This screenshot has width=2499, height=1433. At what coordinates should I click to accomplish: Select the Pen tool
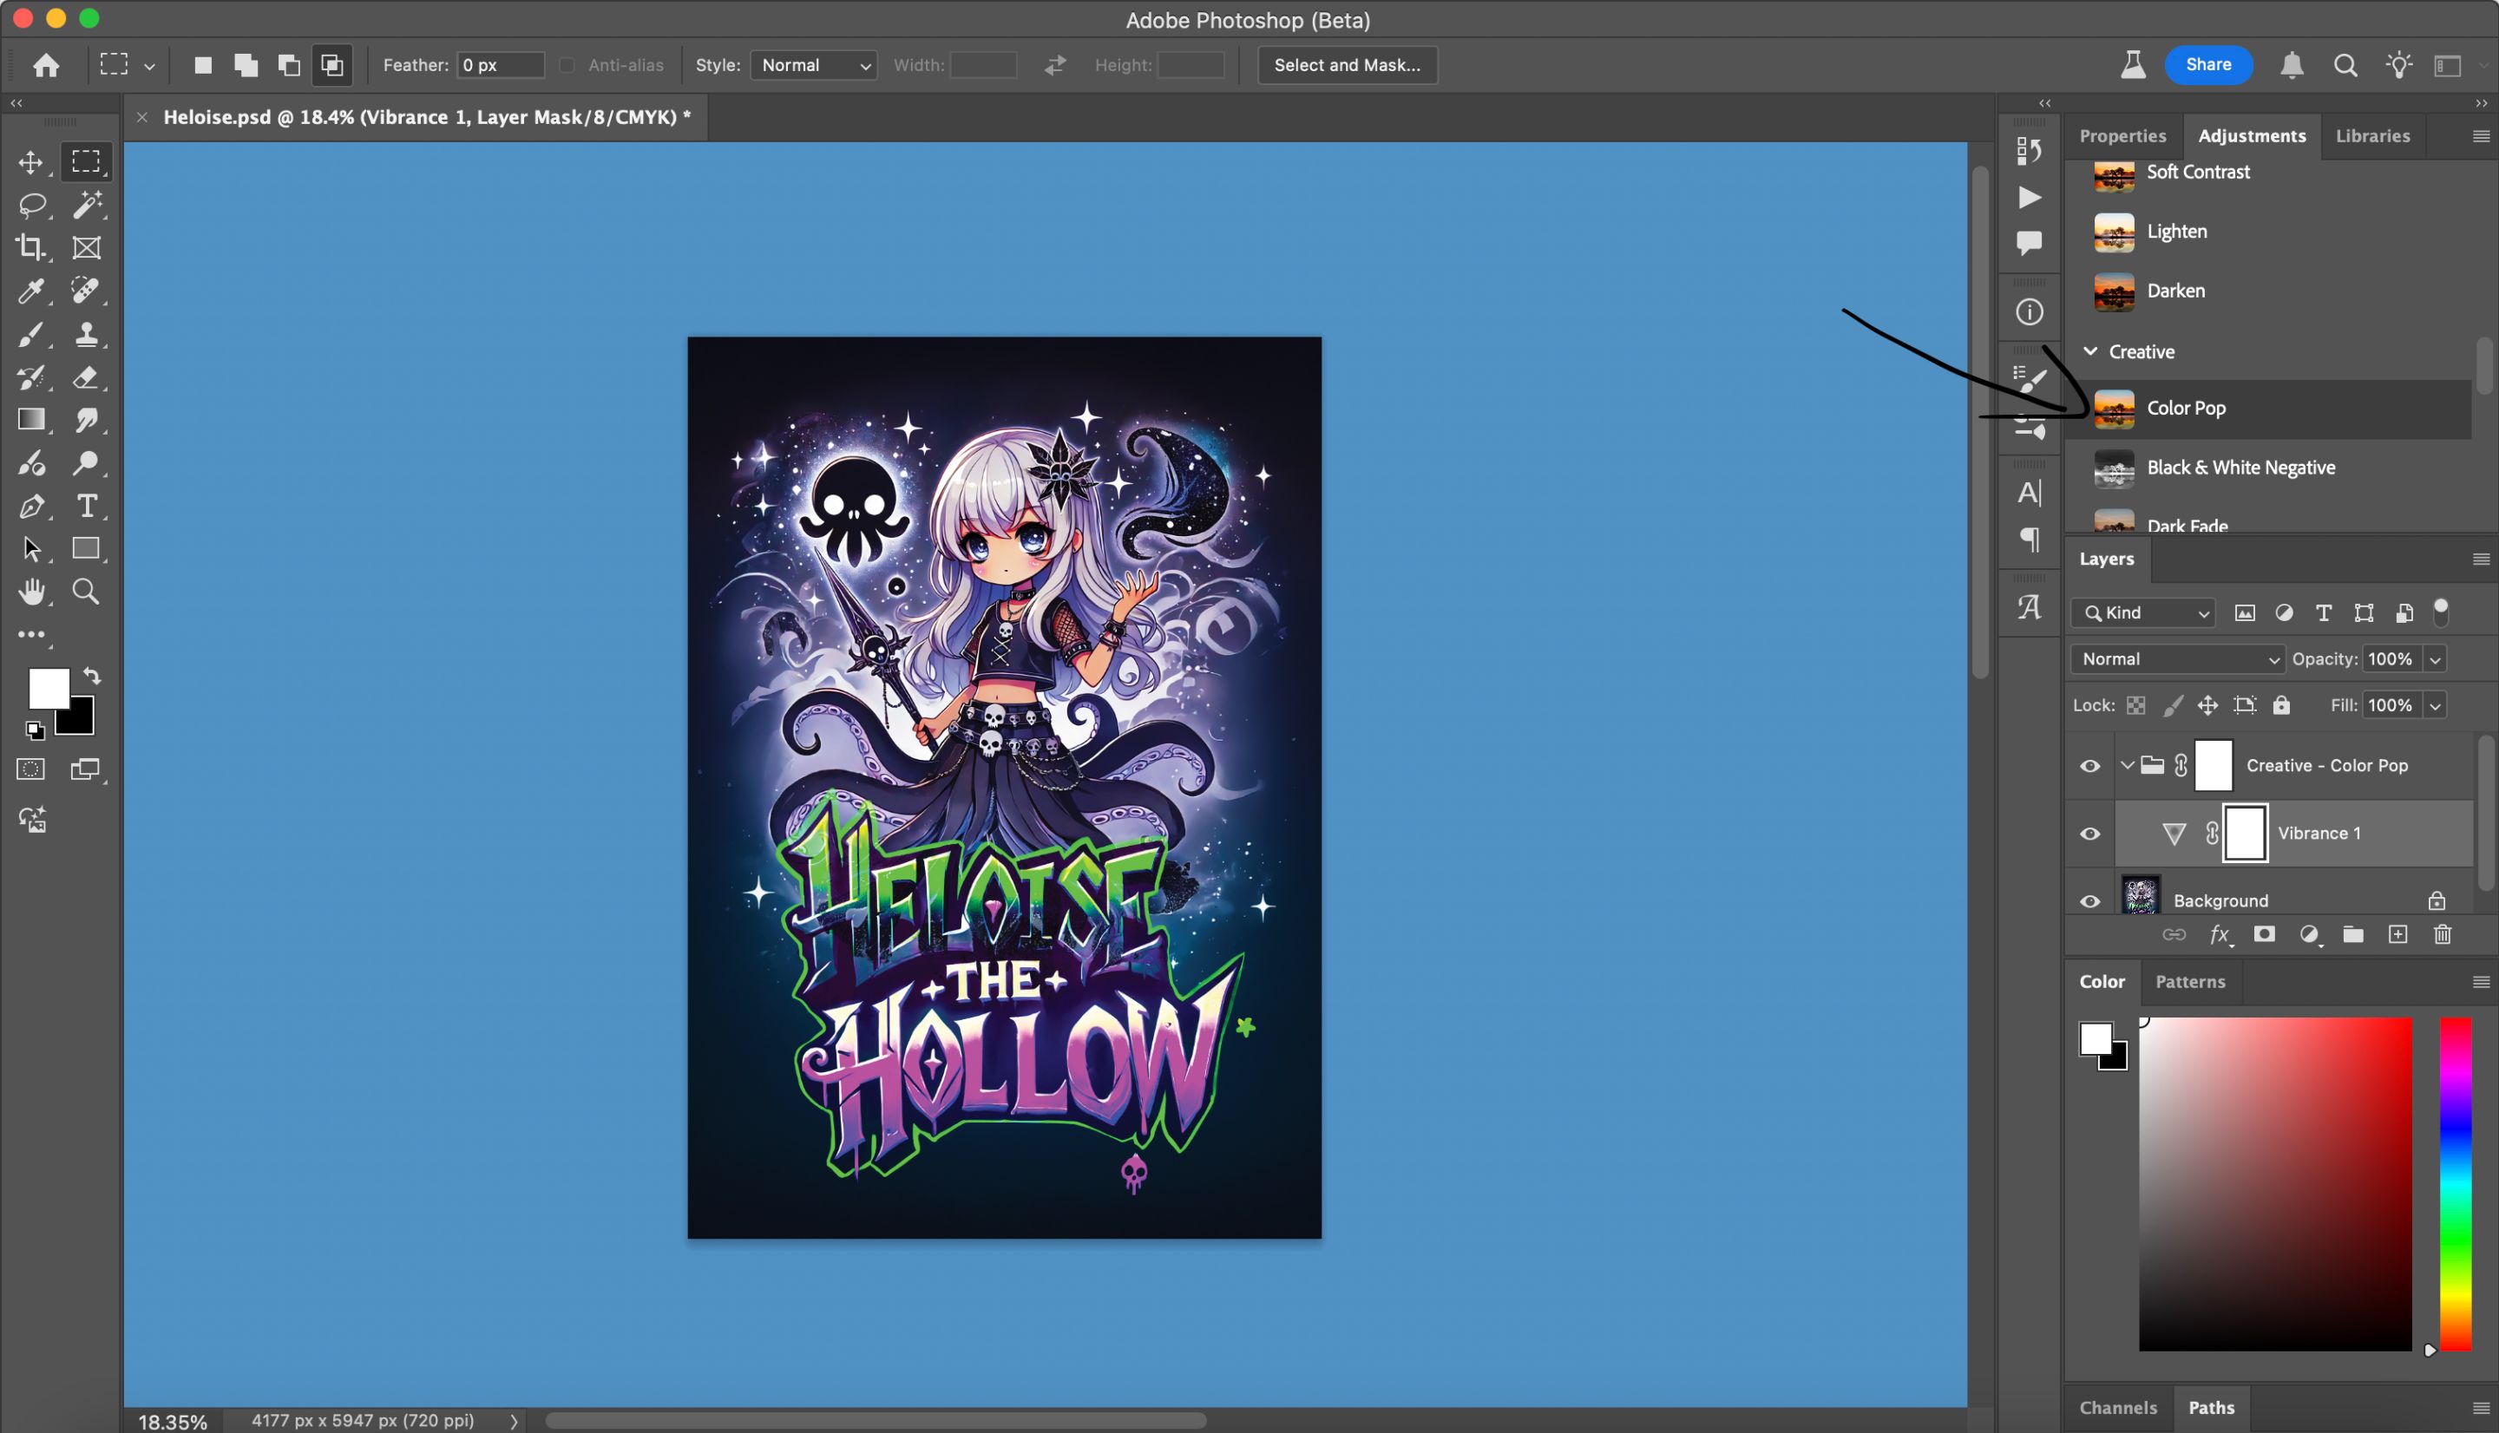pyautogui.click(x=30, y=506)
